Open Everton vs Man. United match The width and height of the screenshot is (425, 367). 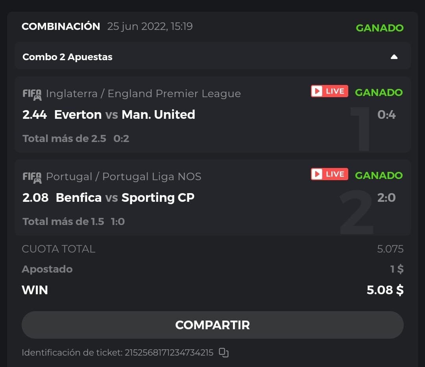[124, 114]
